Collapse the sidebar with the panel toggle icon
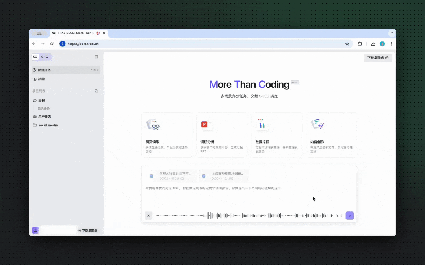The width and height of the screenshot is (425, 265). 96,57
